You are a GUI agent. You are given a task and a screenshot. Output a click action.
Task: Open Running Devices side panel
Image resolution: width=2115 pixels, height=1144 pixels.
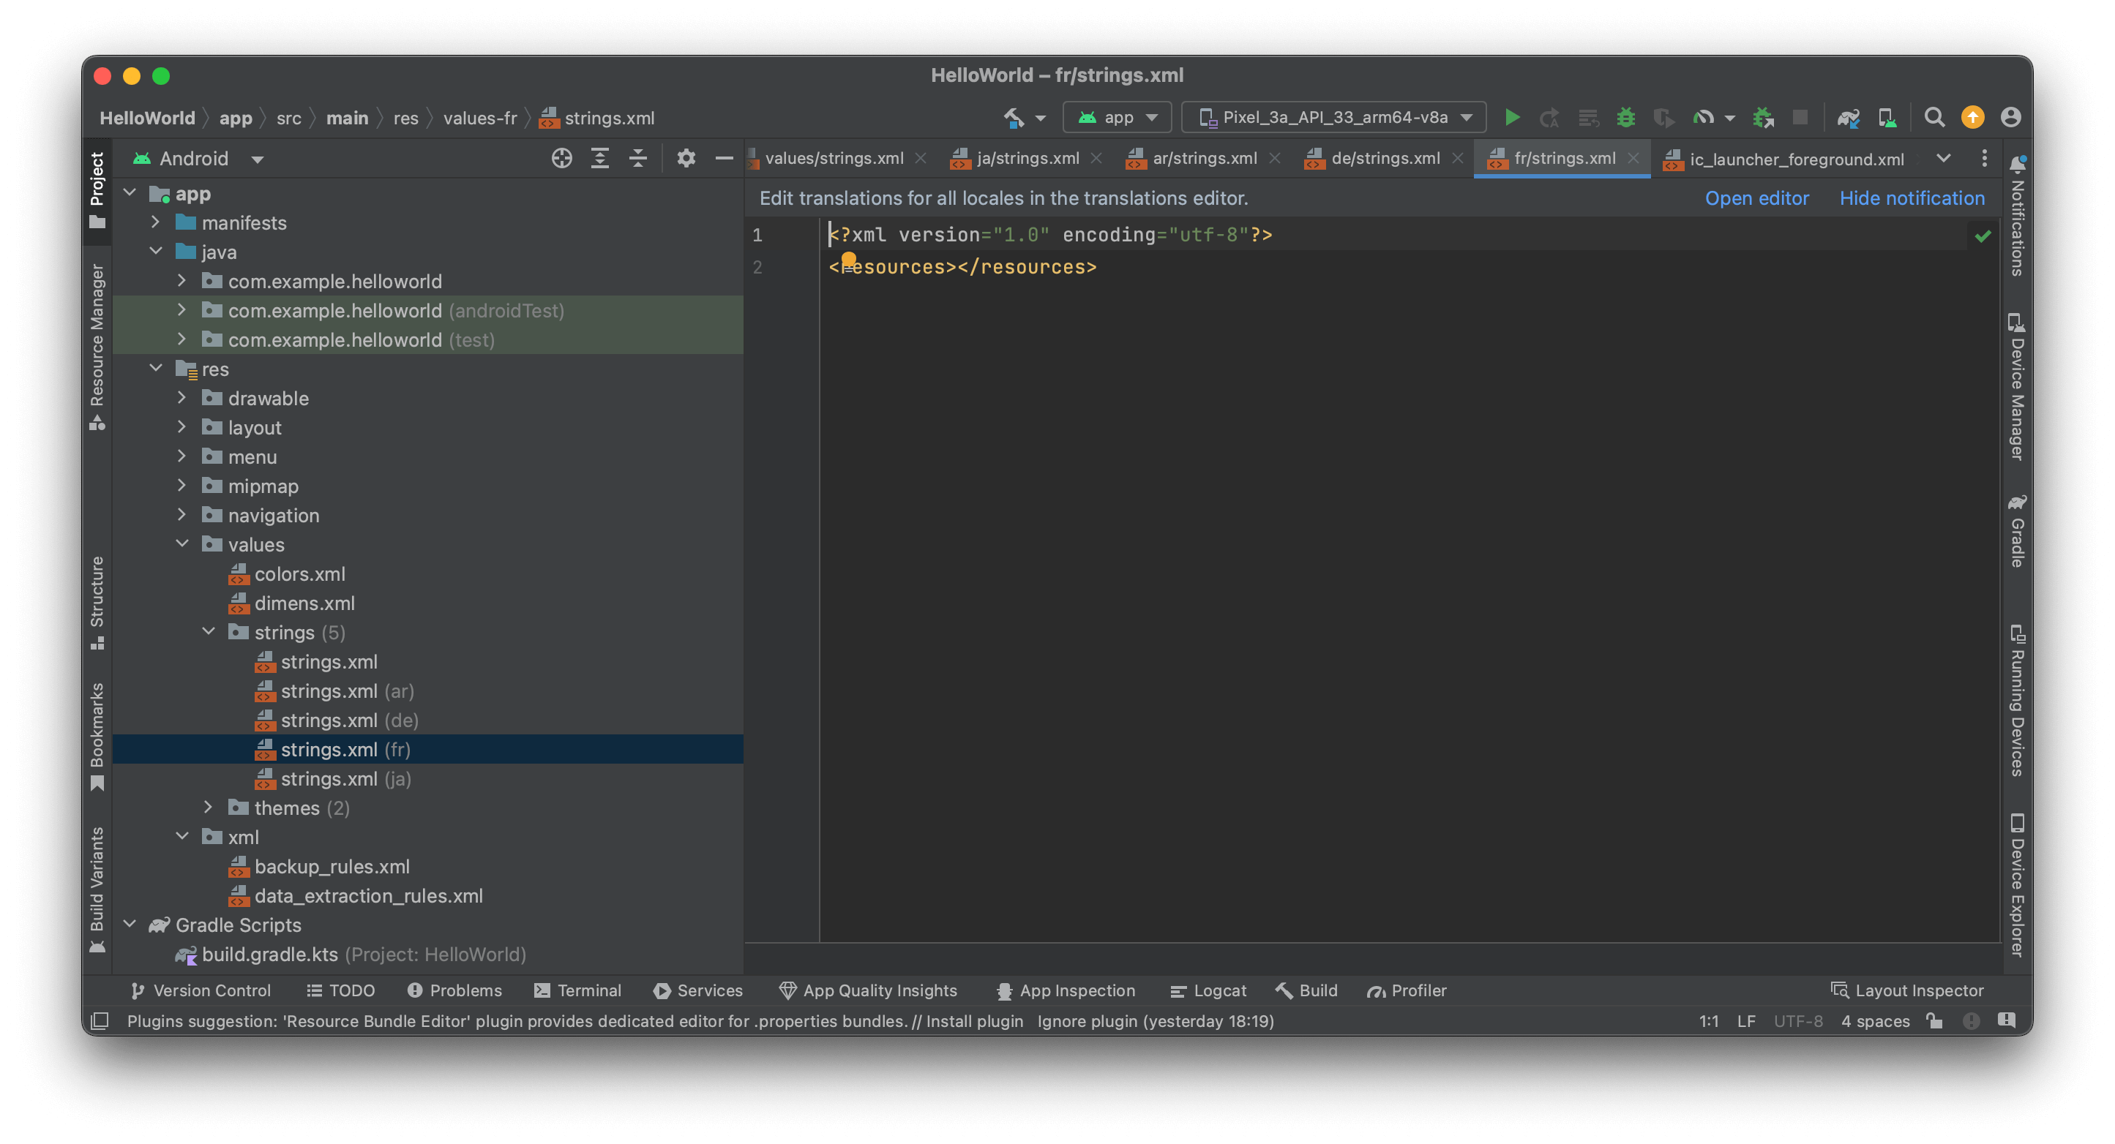pyautogui.click(x=2016, y=700)
